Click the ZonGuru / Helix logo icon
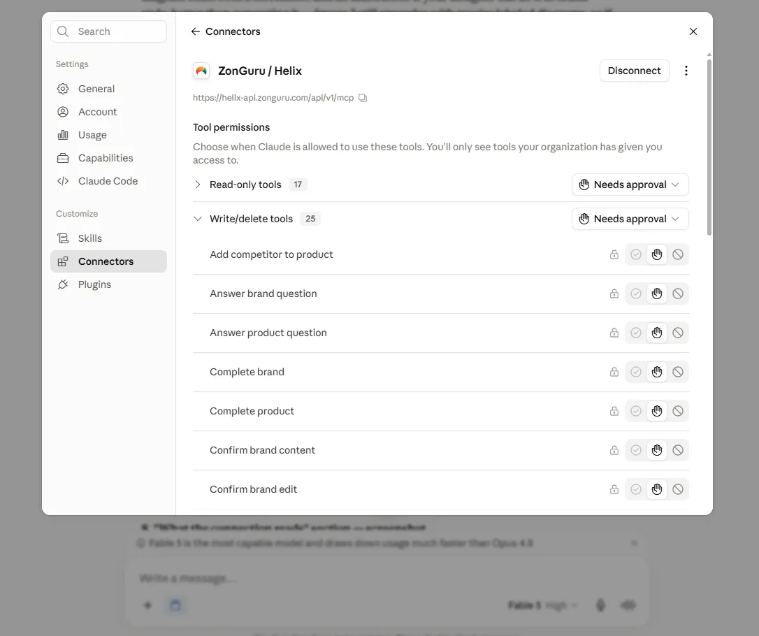The image size is (759, 636). tap(201, 71)
